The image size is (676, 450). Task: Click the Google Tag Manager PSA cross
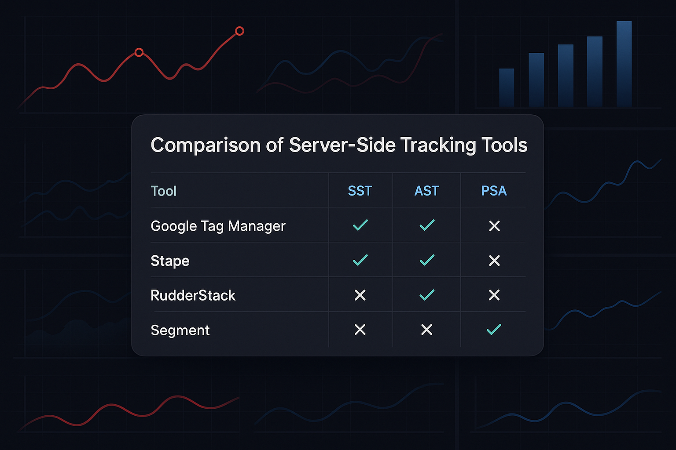[x=494, y=226]
